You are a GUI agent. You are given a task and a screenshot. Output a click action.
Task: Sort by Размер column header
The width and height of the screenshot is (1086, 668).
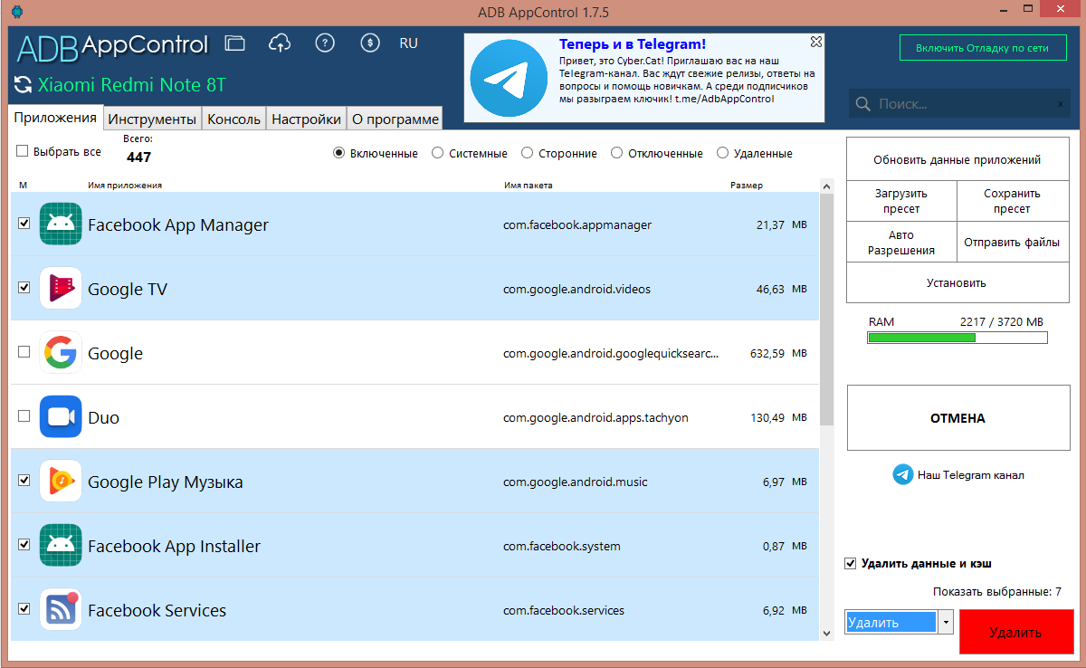[x=747, y=186]
